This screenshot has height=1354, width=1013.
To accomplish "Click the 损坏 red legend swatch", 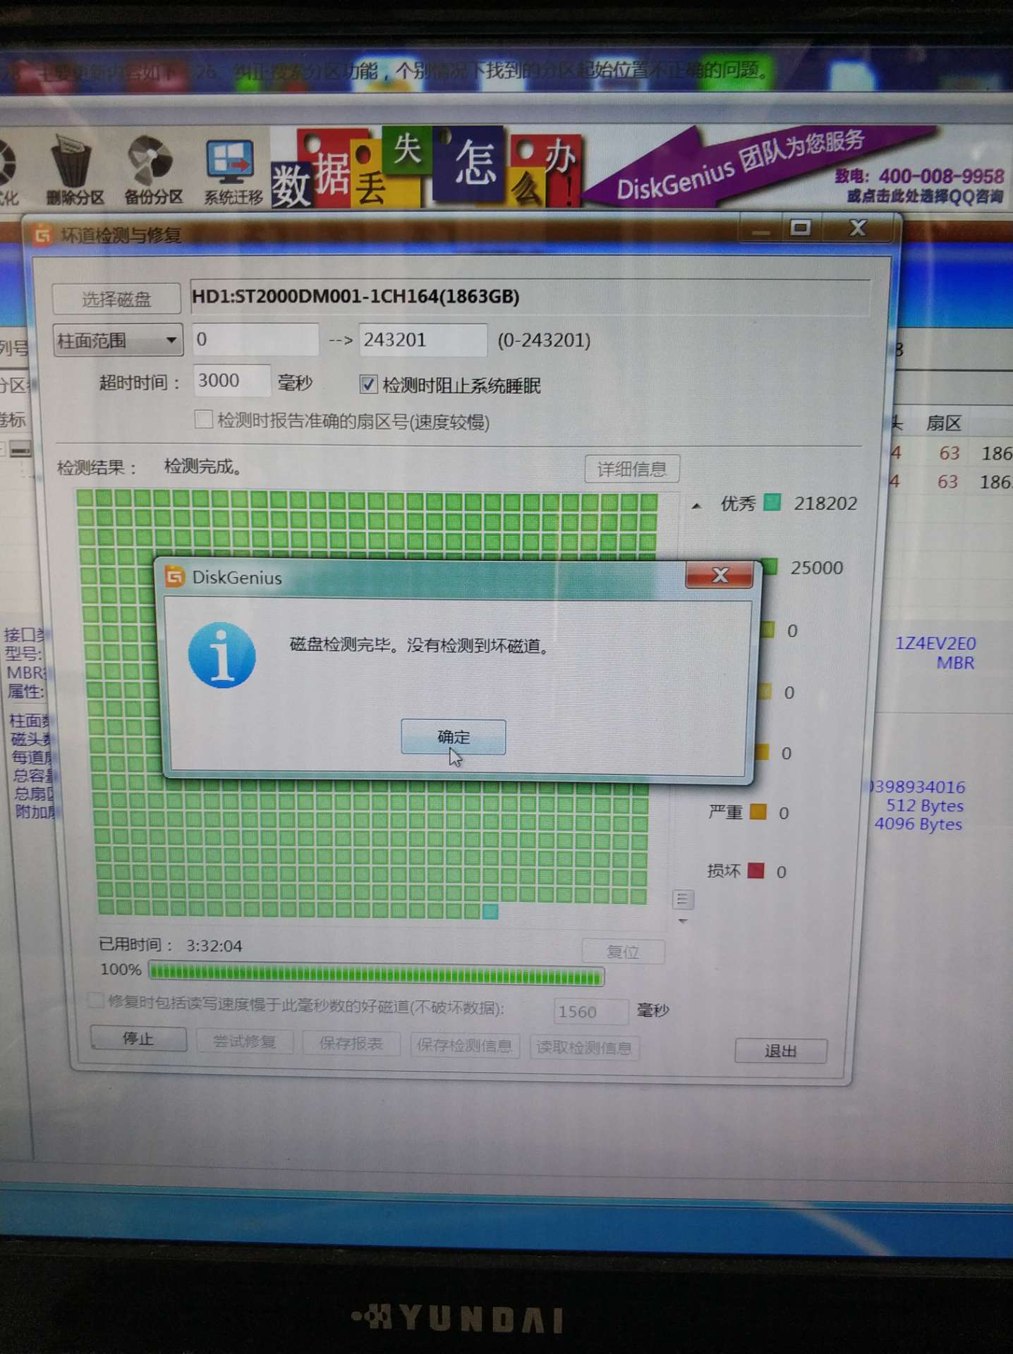I will pos(756,870).
